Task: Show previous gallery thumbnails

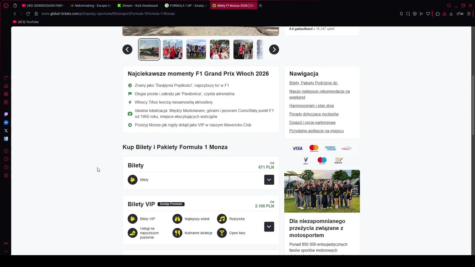Action: click(127, 49)
